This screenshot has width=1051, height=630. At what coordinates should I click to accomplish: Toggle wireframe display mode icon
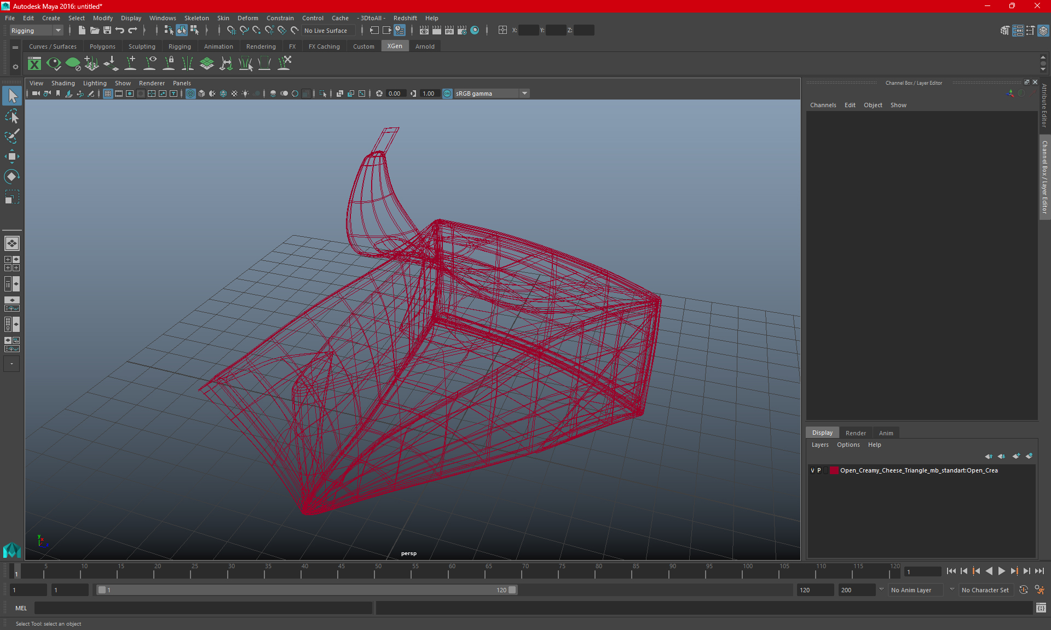click(190, 93)
